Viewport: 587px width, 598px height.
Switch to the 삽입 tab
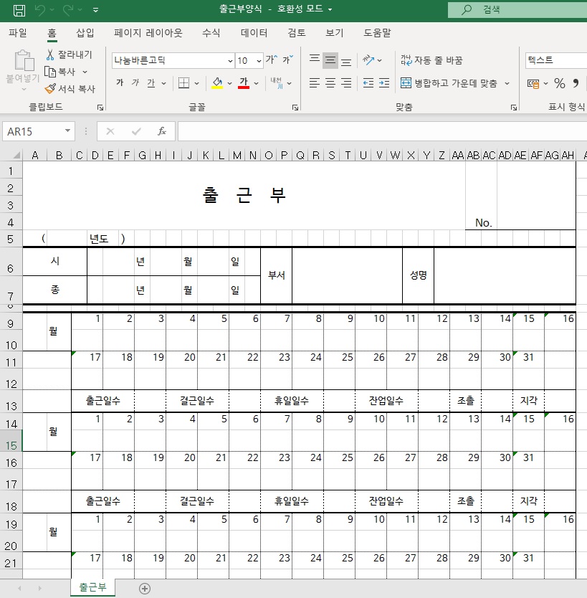(x=85, y=33)
